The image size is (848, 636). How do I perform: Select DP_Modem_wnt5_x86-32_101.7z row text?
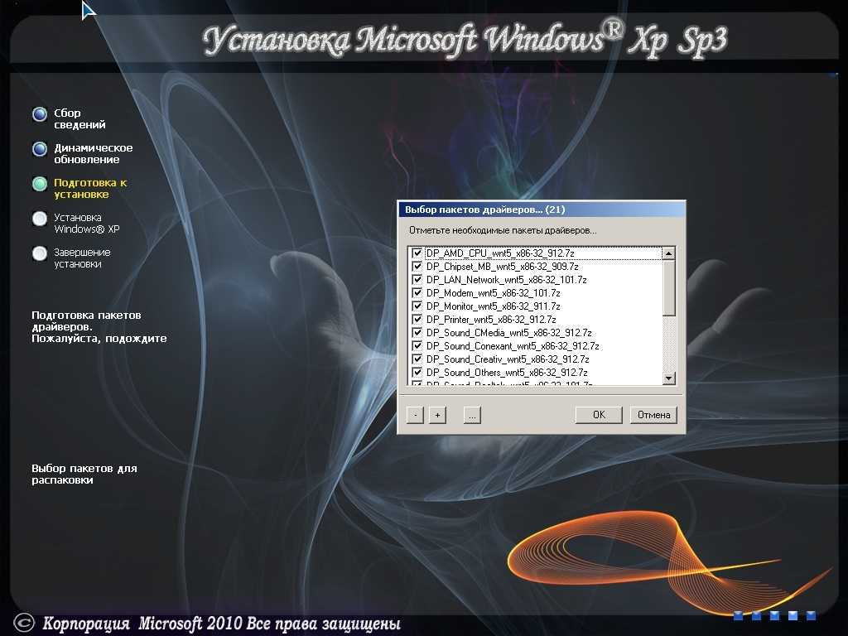coord(494,292)
